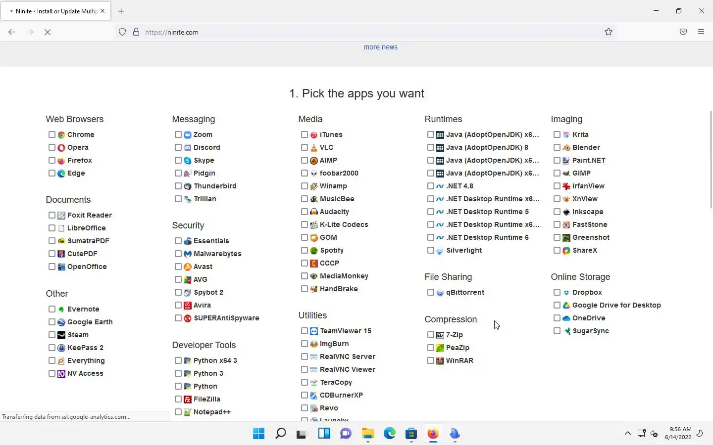Click the site lock security icon
This screenshot has height=445, width=713.
pos(136,32)
